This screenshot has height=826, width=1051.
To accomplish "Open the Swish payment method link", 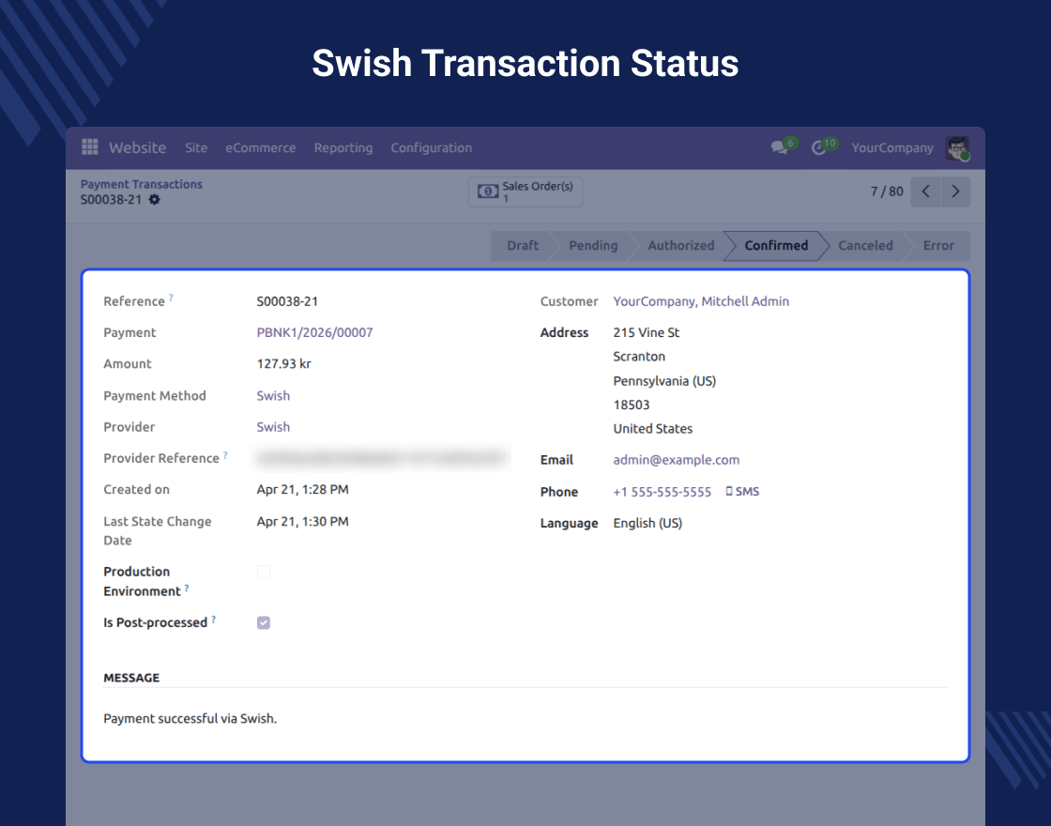I will coord(273,395).
